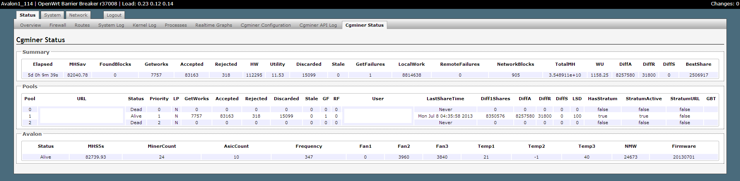Open Realtime Graphs subtab
This screenshot has height=181, width=740.
point(214,25)
